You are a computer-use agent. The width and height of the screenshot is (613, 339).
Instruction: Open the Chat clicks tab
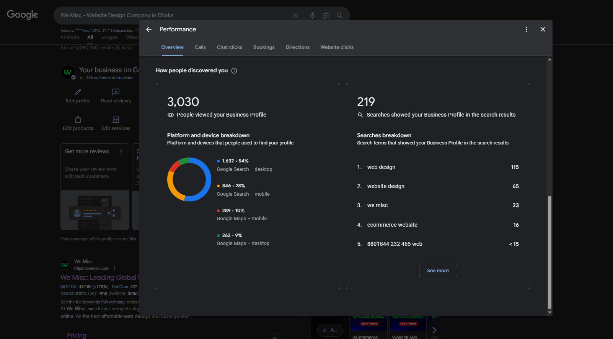click(230, 47)
